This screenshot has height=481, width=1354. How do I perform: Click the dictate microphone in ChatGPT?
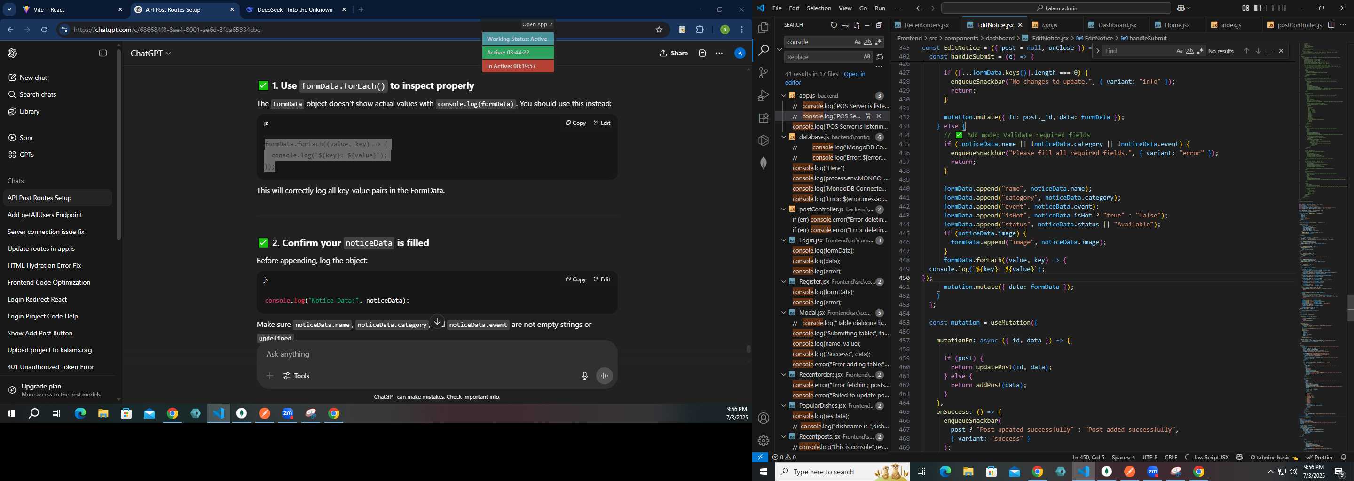click(584, 376)
